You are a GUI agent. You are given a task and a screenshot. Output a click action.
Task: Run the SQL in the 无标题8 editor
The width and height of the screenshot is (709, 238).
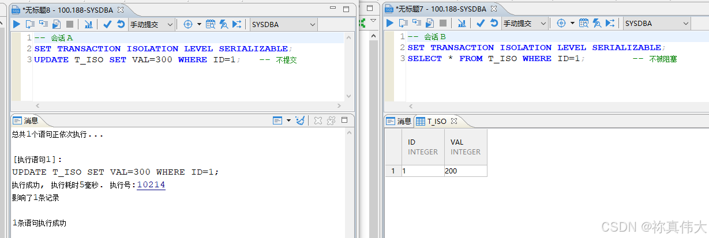[17, 24]
